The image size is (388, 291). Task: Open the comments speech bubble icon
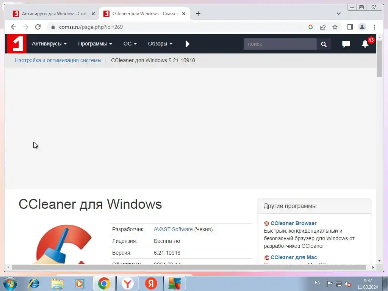tap(346, 44)
